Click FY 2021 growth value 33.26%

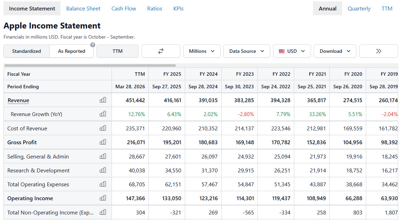pos(318,114)
